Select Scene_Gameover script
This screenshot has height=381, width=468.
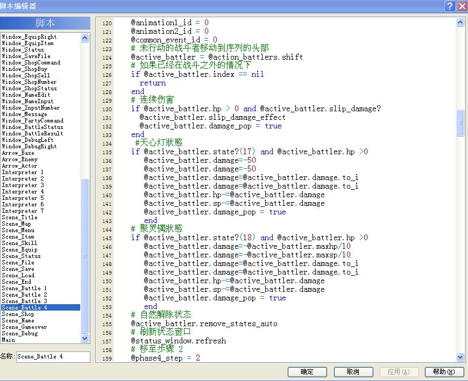pos(24,327)
